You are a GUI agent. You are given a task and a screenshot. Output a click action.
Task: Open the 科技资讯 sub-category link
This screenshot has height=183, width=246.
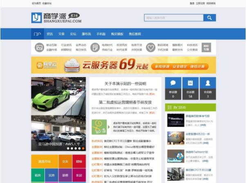(192, 45)
